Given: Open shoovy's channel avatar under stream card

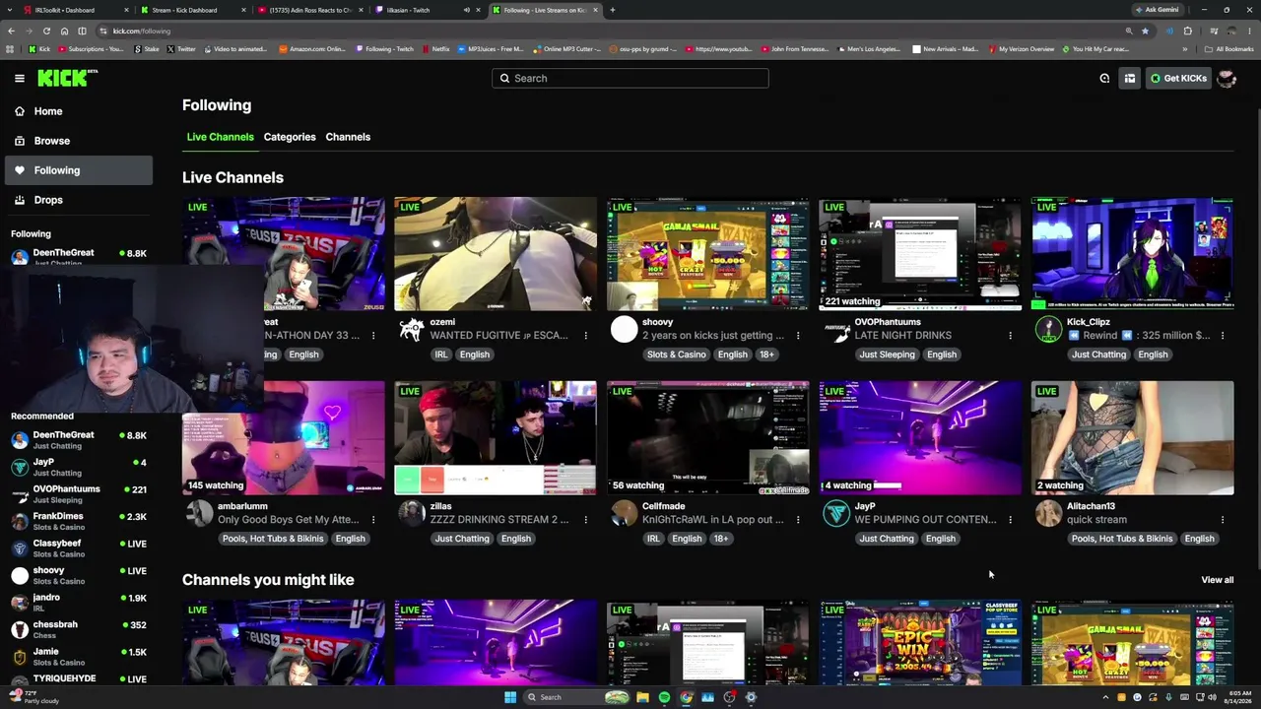Looking at the screenshot, I should [x=625, y=329].
